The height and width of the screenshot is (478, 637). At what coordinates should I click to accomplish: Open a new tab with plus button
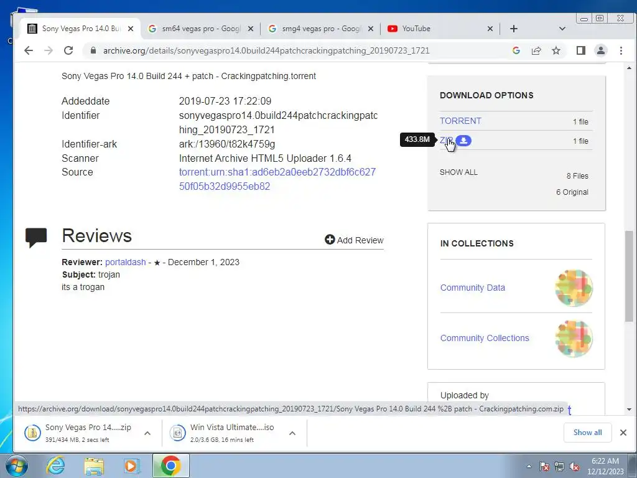point(513,29)
